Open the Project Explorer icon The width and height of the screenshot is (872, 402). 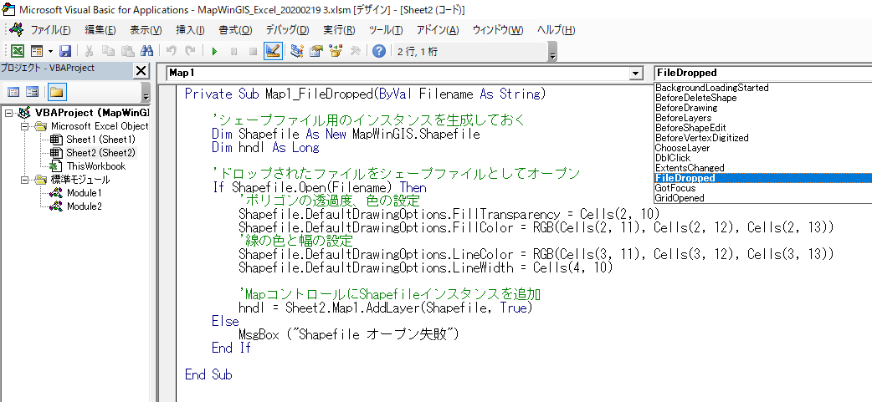[297, 52]
